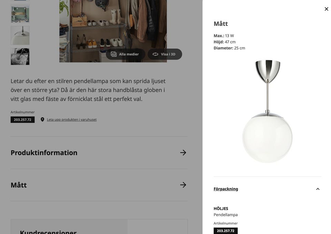Close the Mått side panel
The height and width of the screenshot is (234, 331).
(326, 9)
